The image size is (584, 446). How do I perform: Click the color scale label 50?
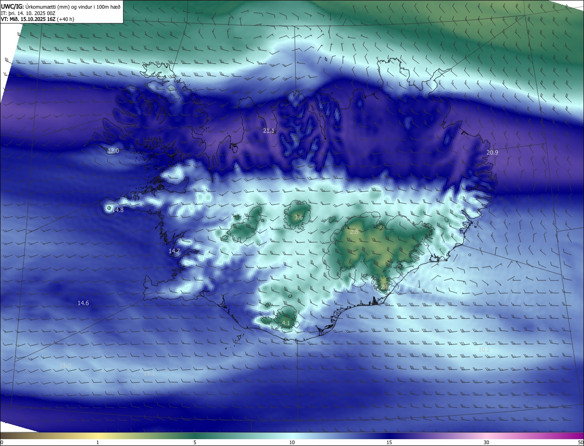[580, 442]
